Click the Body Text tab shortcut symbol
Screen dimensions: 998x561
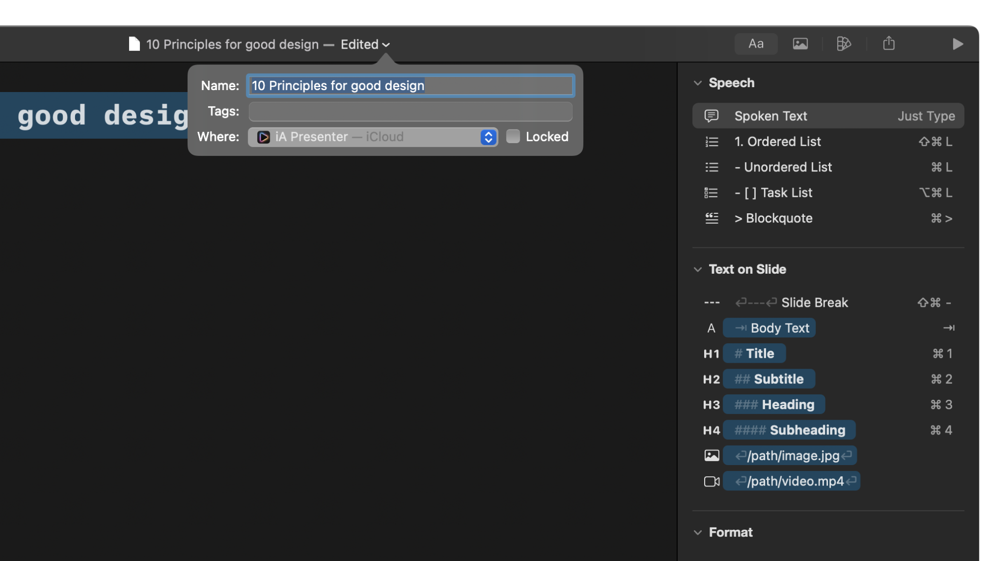click(949, 328)
